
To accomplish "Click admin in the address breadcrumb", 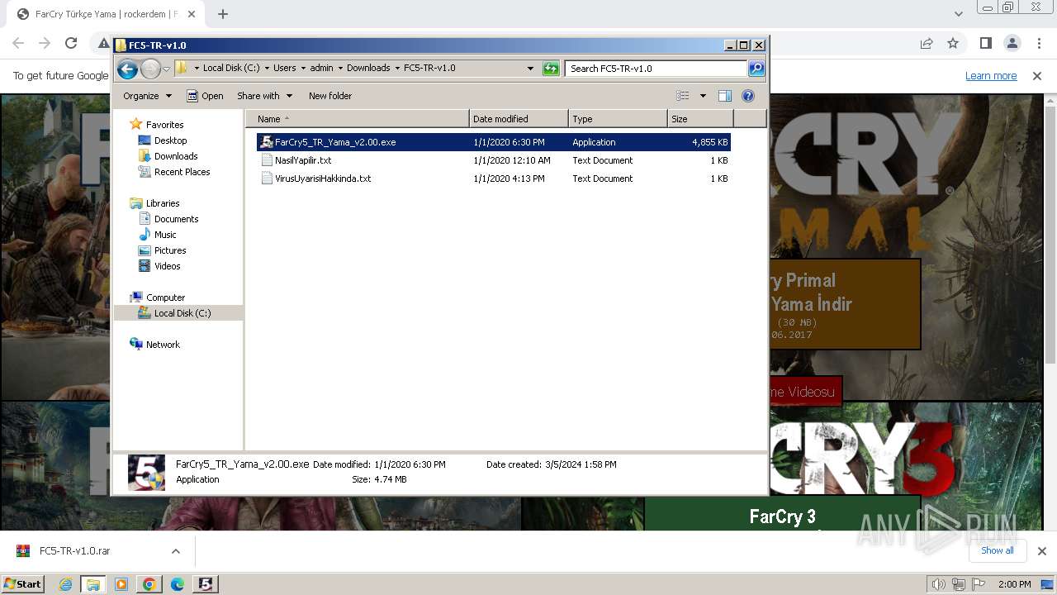I will pos(321,69).
